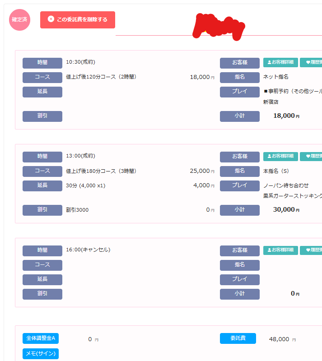Open heart 履歴 button for 10:30 booking
322x361 pixels.
point(311,62)
